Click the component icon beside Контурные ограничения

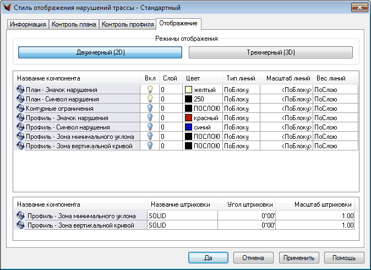pos(21,109)
